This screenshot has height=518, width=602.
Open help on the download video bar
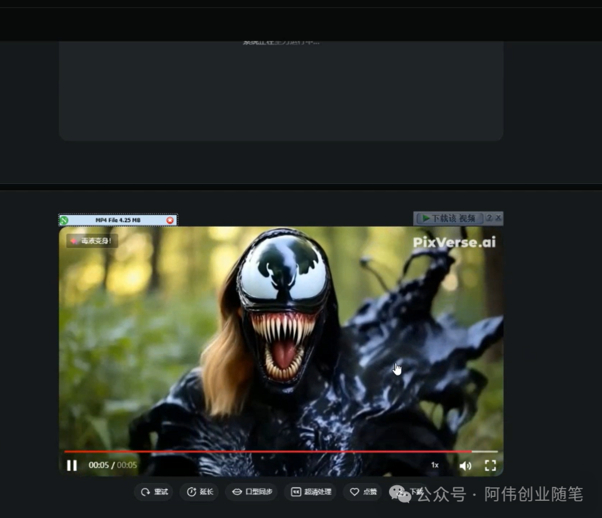[x=489, y=218]
